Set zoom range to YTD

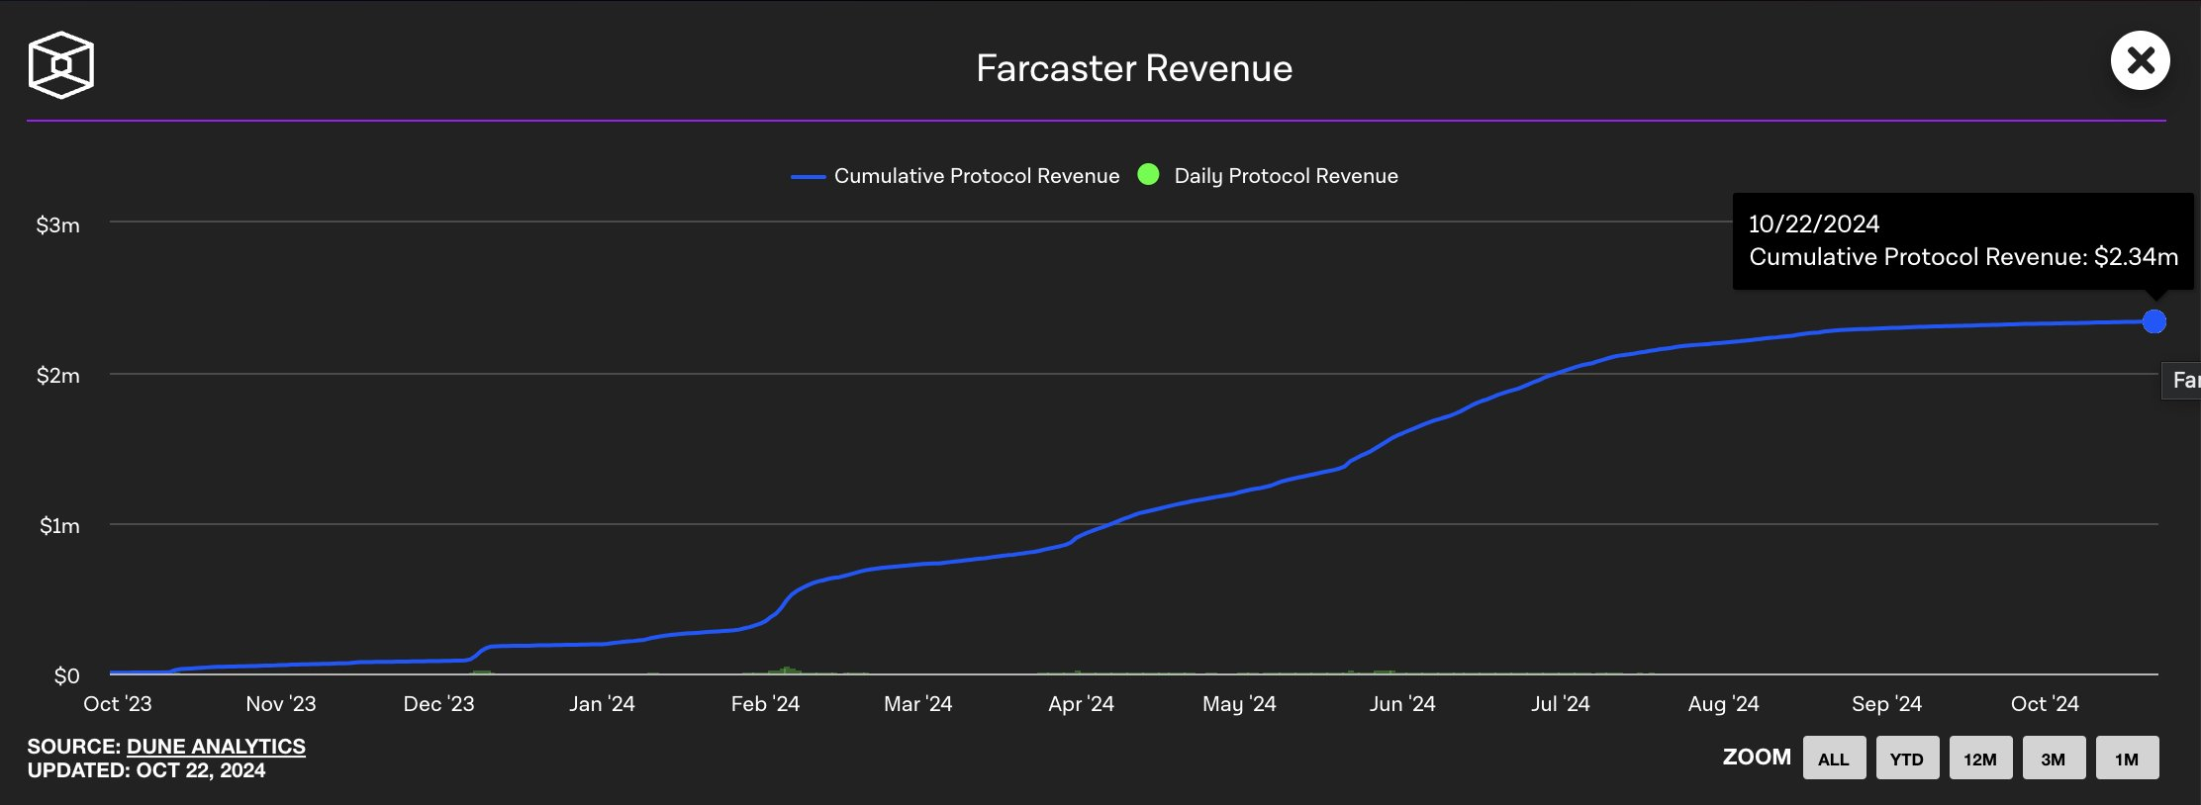1907,759
